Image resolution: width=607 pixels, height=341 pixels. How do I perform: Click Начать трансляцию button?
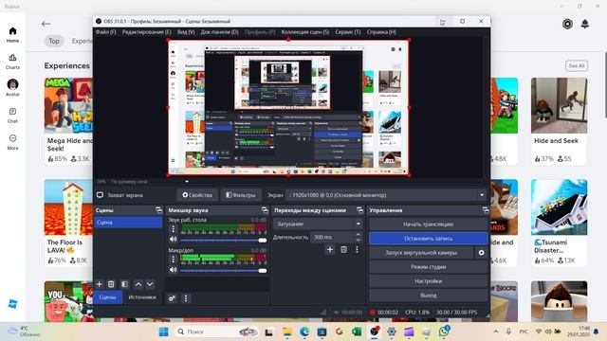point(428,224)
